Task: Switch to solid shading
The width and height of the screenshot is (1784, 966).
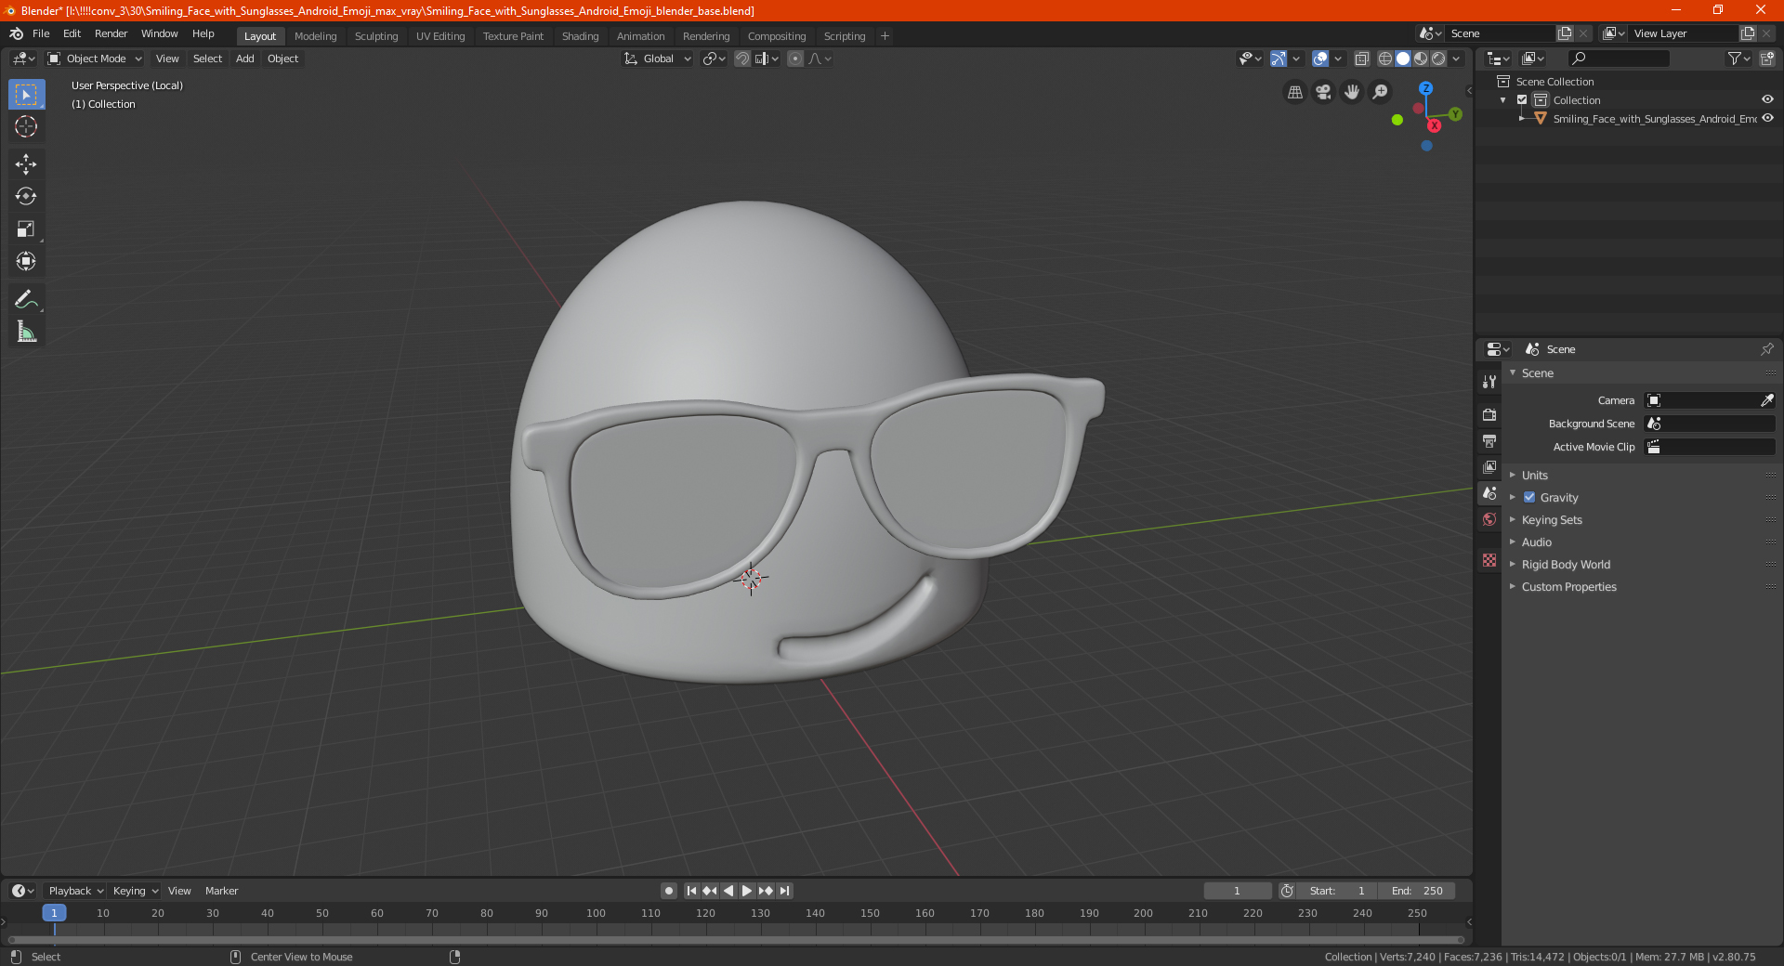Action: click(1403, 59)
